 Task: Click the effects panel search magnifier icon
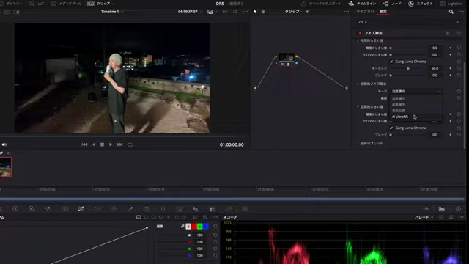[x=451, y=12]
